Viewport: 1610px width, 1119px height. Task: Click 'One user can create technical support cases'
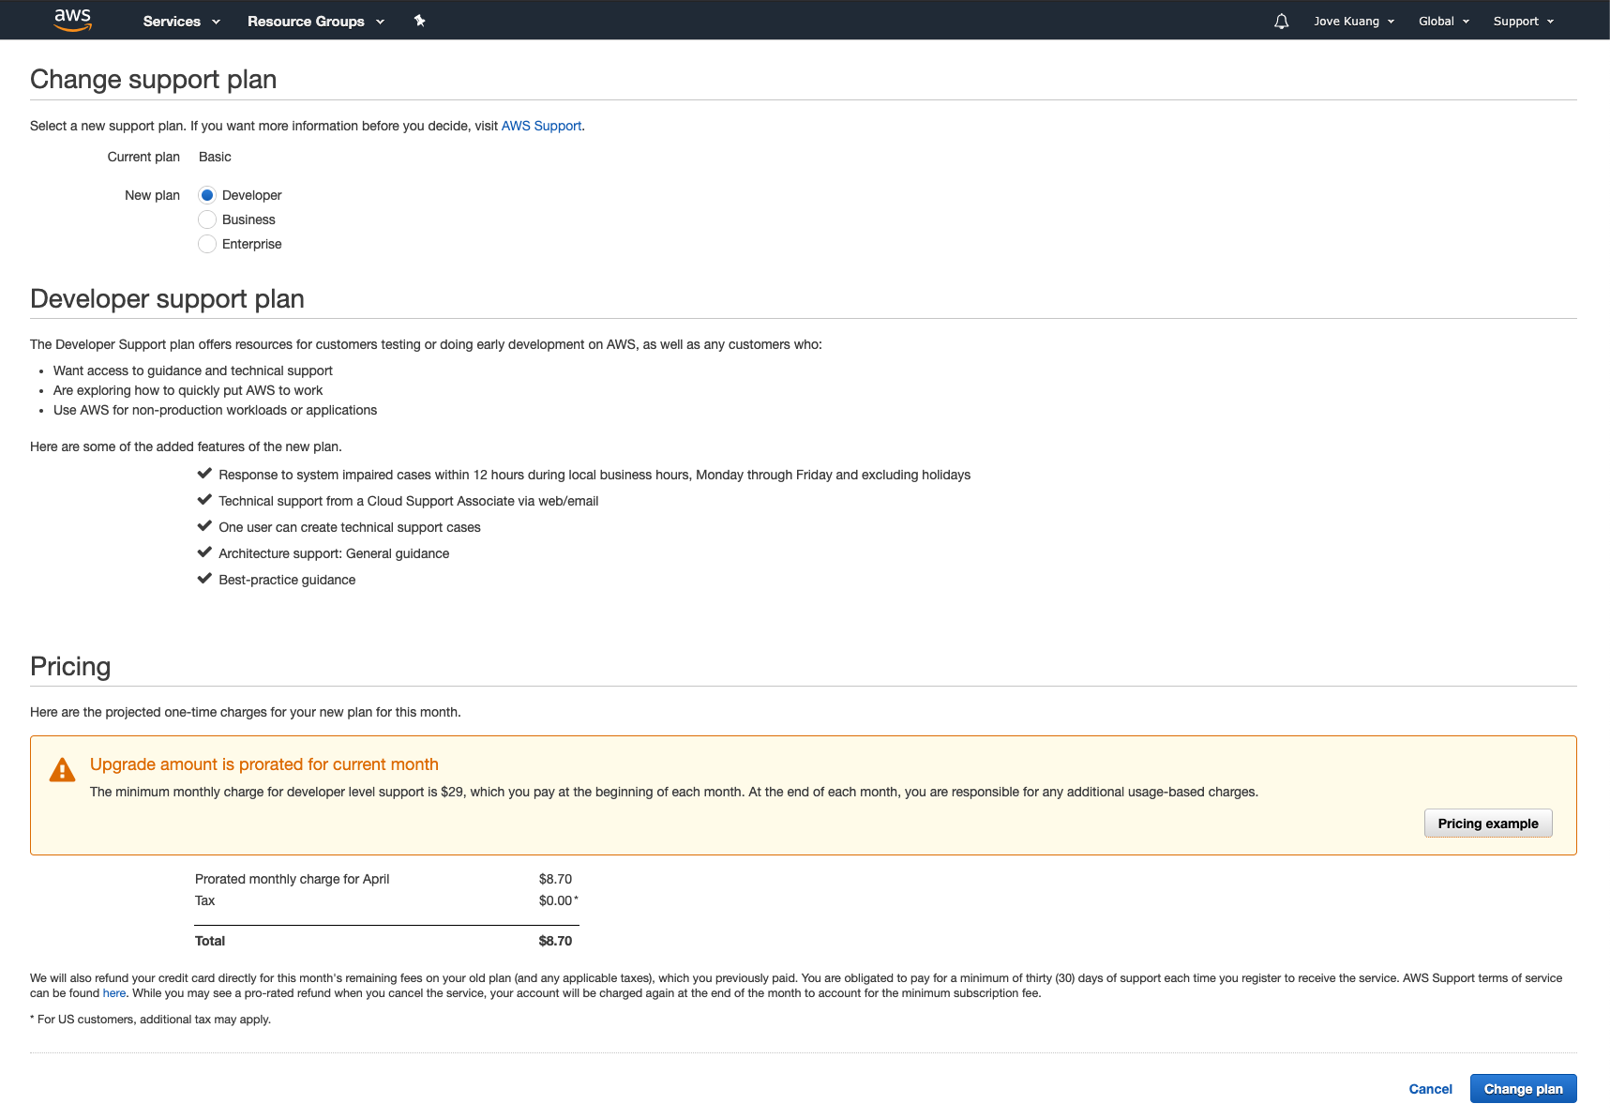(x=350, y=527)
